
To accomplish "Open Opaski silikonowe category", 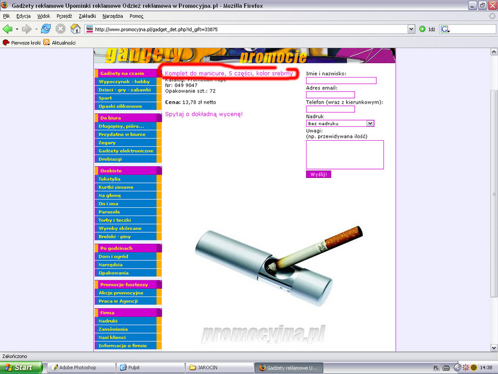I will coord(126,106).
